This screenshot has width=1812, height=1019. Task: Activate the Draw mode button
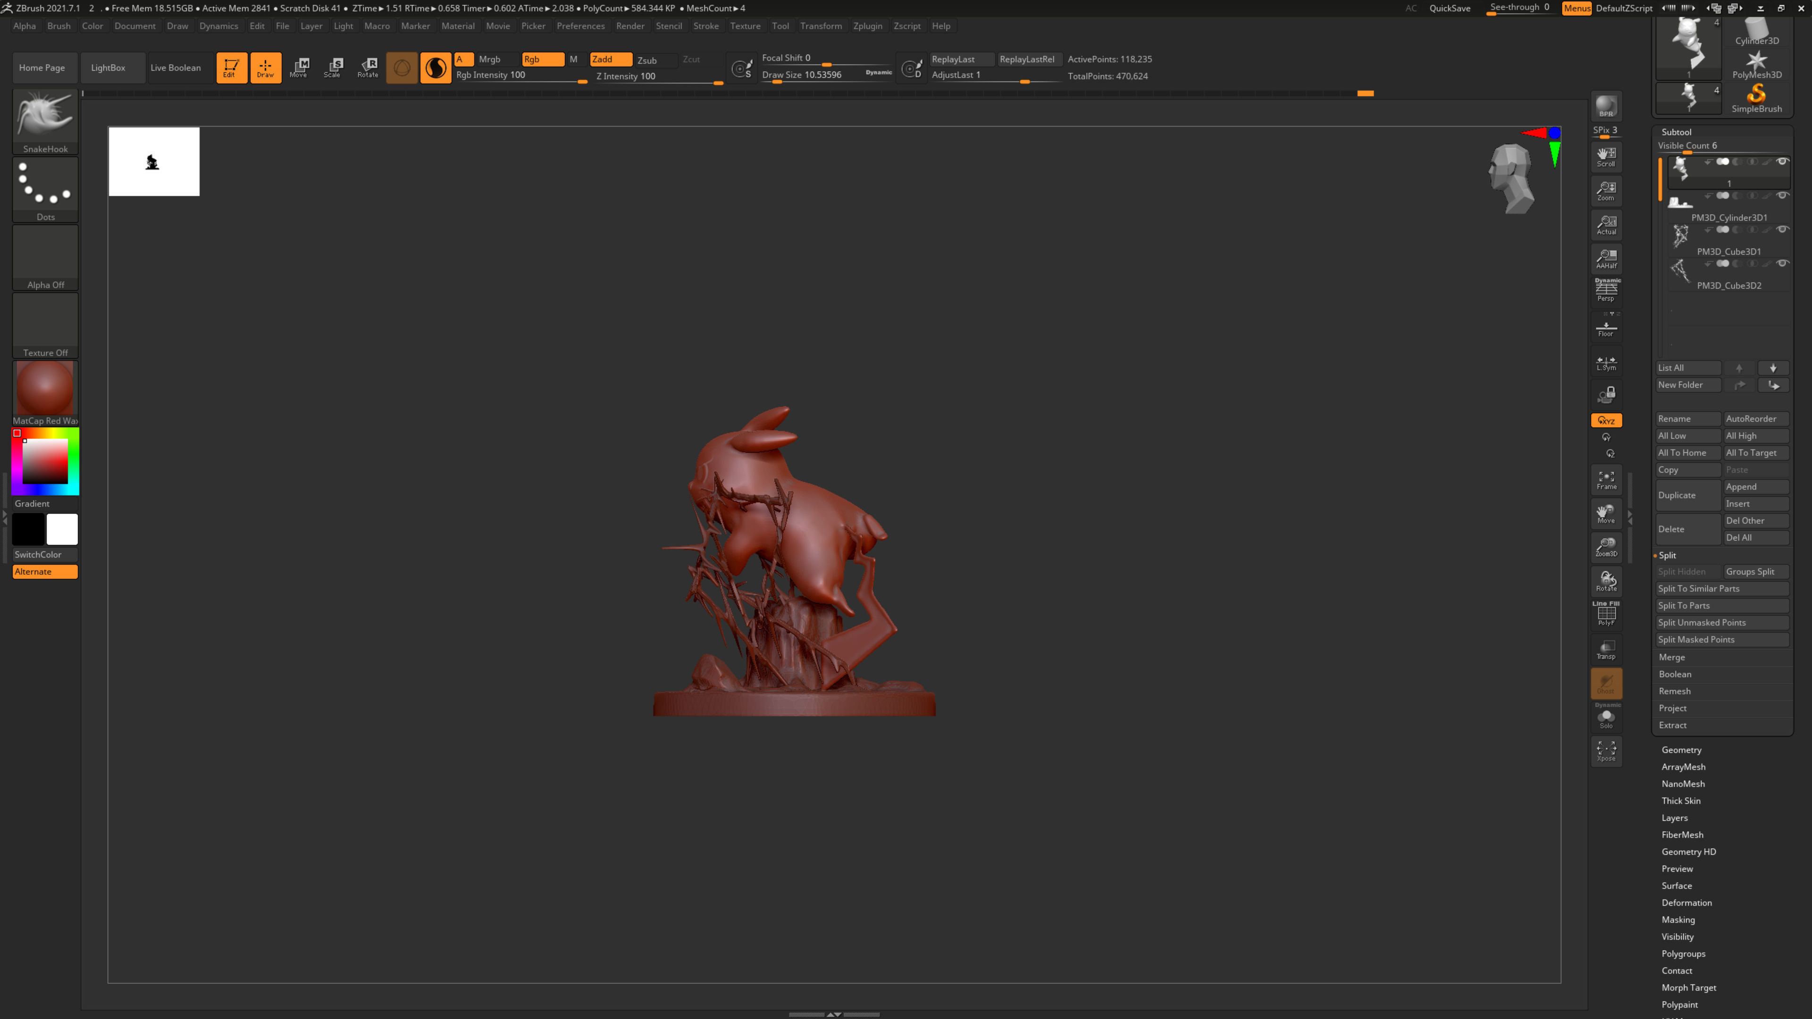tap(265, 67)
